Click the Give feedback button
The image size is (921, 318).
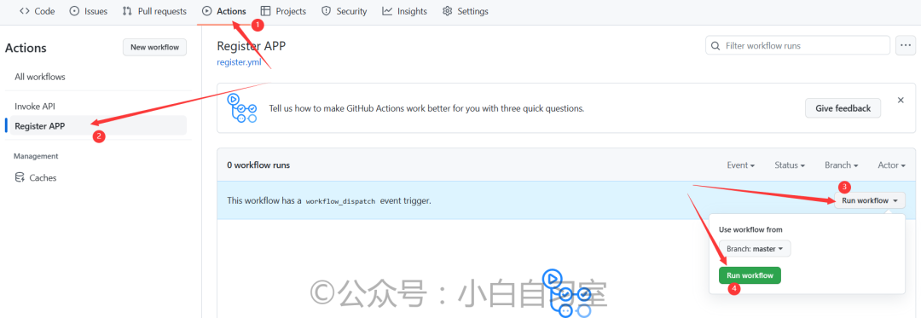[x=843, y=108]
